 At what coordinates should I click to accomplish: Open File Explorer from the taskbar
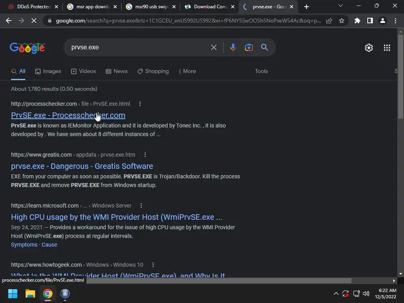click(x=30, y=294)
